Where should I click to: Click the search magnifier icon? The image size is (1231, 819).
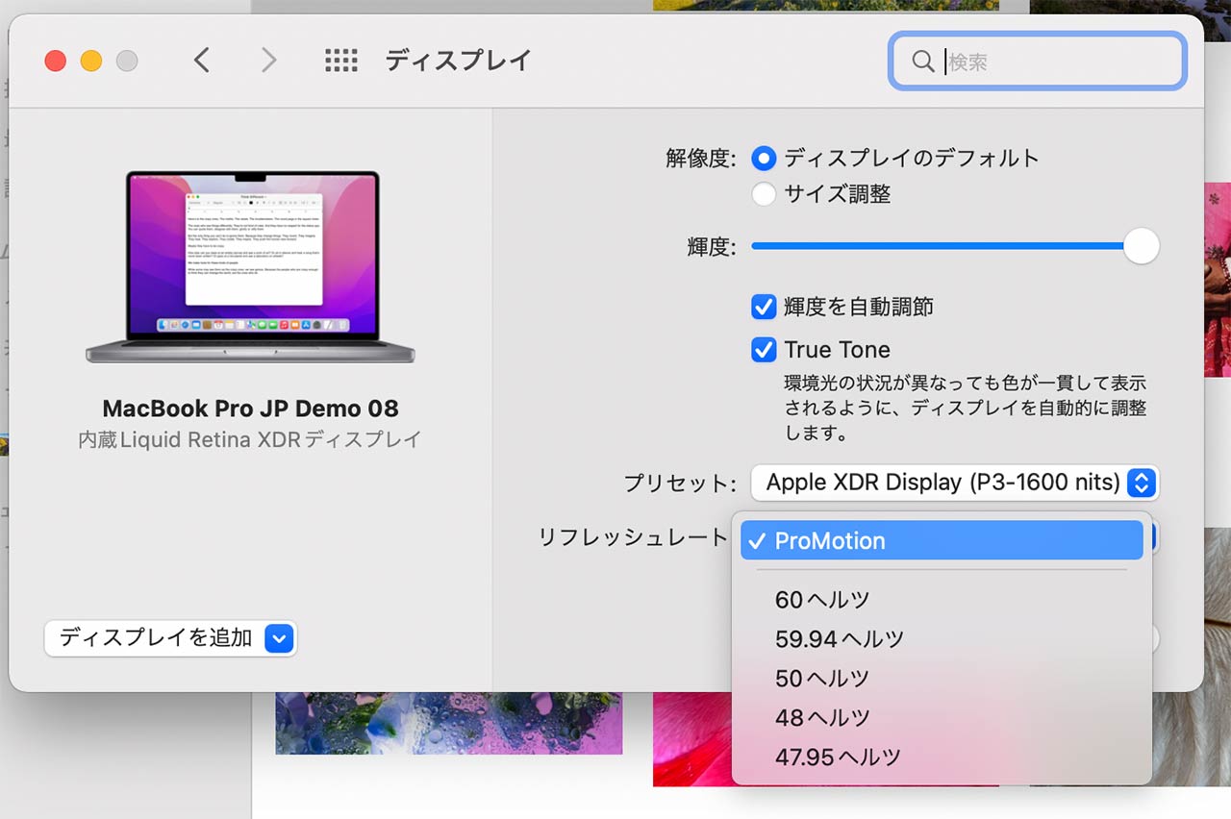pyautogui.click(x=922, y=62)
